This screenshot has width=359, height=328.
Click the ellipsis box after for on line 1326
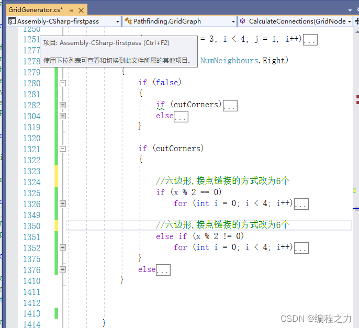pos(301,204)
